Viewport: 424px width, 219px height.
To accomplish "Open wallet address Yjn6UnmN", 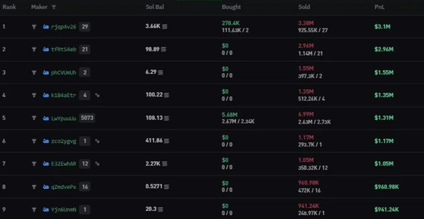I will pyautogui.click(x=64, y=210).
